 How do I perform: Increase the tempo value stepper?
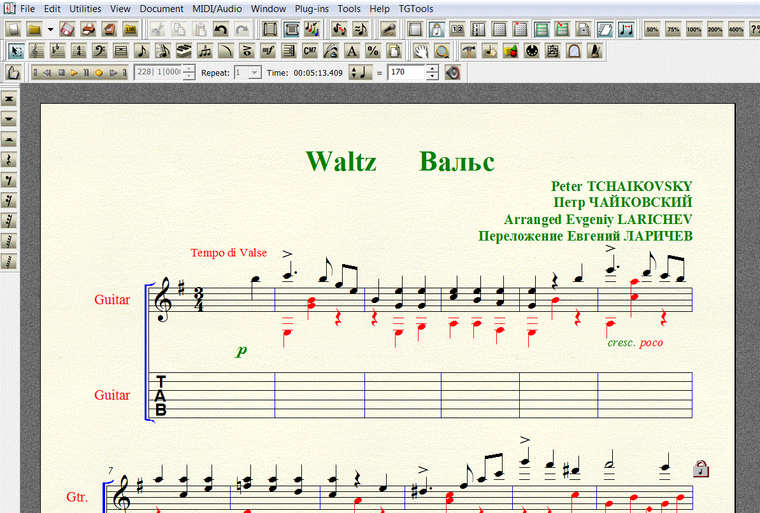coord(432,69)
